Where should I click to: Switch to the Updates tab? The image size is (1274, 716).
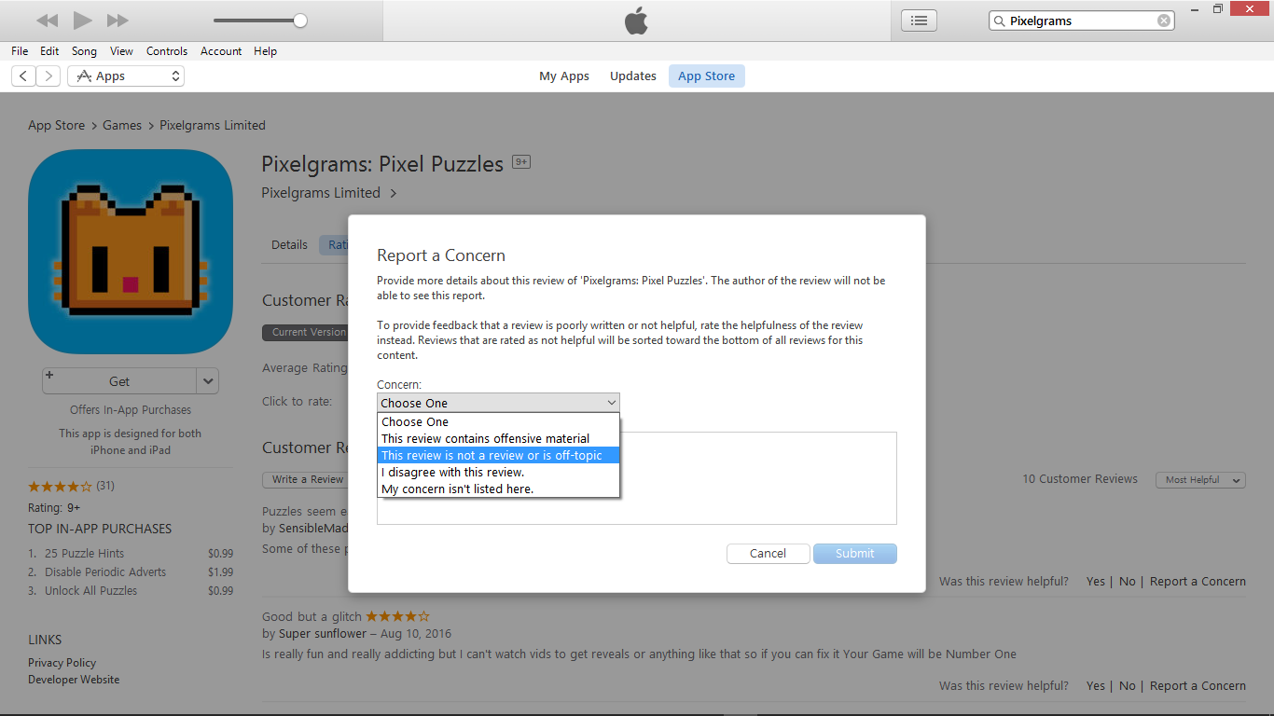click(x=633, y=76)
